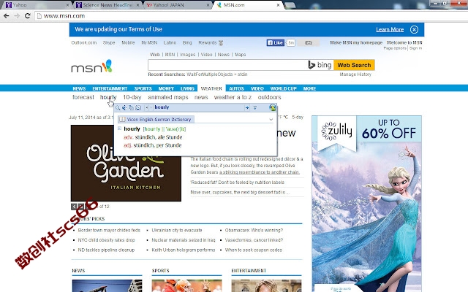Click Learn More in the blue banner
This screenshot has height=292, width=468.
pos(390,29)
